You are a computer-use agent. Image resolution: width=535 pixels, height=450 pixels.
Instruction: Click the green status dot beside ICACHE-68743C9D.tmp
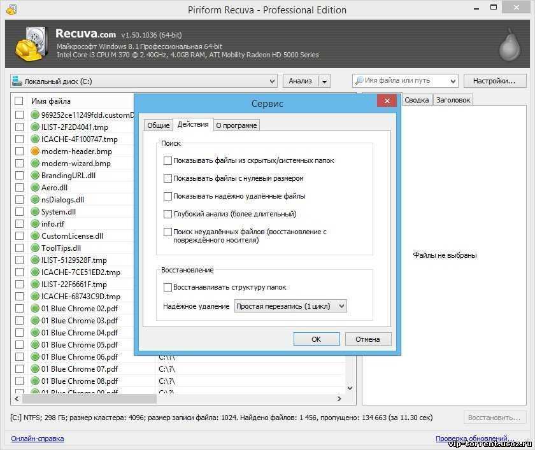tap(35, 296)
